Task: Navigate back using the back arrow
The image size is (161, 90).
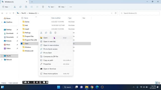Action: (2, 13)
